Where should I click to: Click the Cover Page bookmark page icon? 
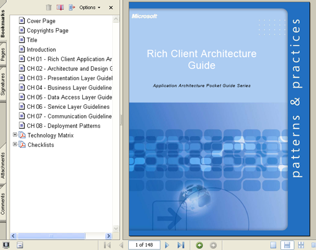tap(22, 20)
